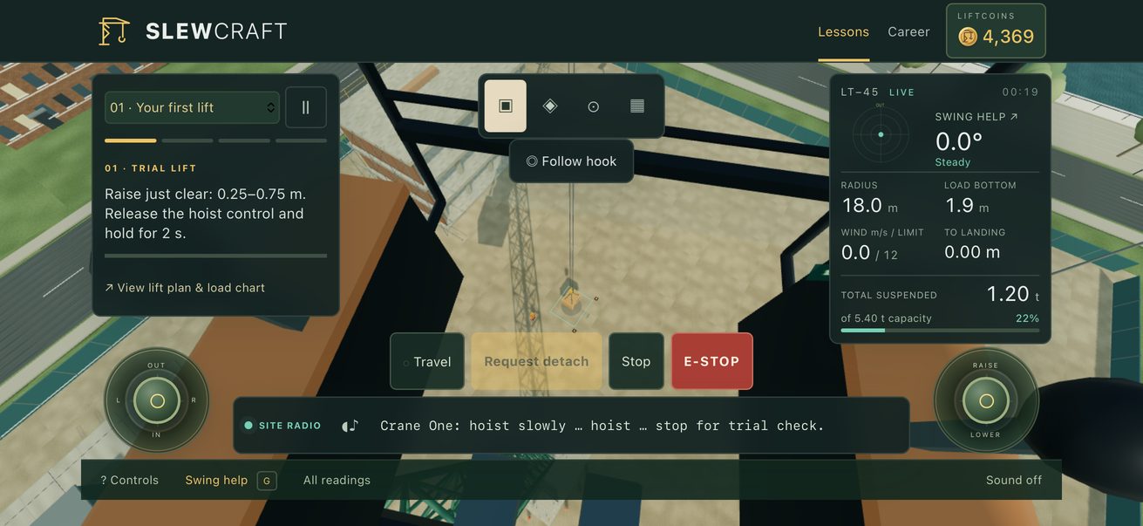Click the hoist raise/lower joystick knob
Screen dimensions: 1143x526
(x=986, y=401)
